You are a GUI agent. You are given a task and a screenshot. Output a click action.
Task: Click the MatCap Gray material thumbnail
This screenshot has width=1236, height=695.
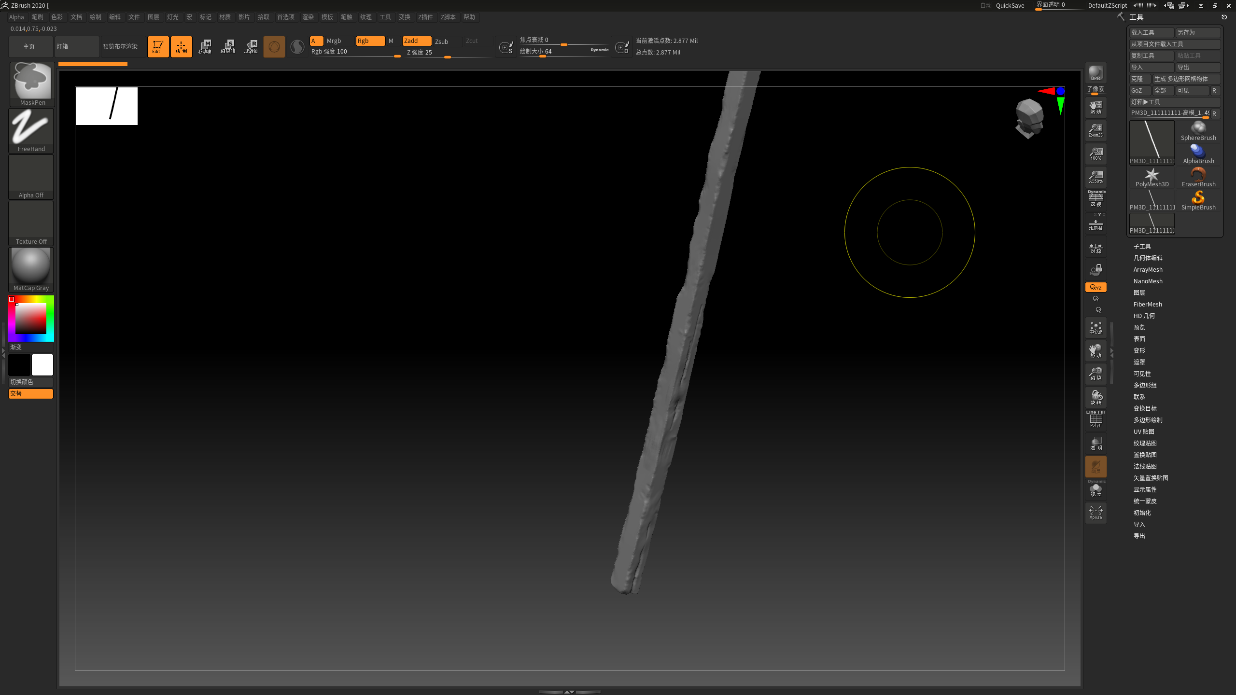[x=31, y=269]
